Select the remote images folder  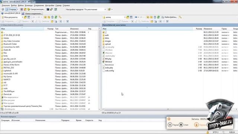(x=108, y=41)
